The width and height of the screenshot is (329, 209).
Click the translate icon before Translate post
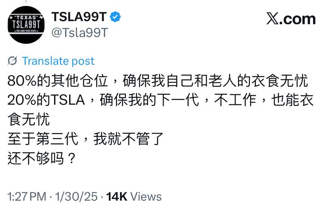12,61
